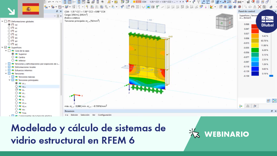Toggle the navigator panel icon in toolbar
277x156 pixels.
(65, 2)
